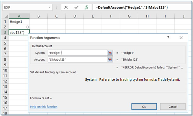Click OK to accept function arguments
The image size is (193, 116).
[x=144, y=107]
